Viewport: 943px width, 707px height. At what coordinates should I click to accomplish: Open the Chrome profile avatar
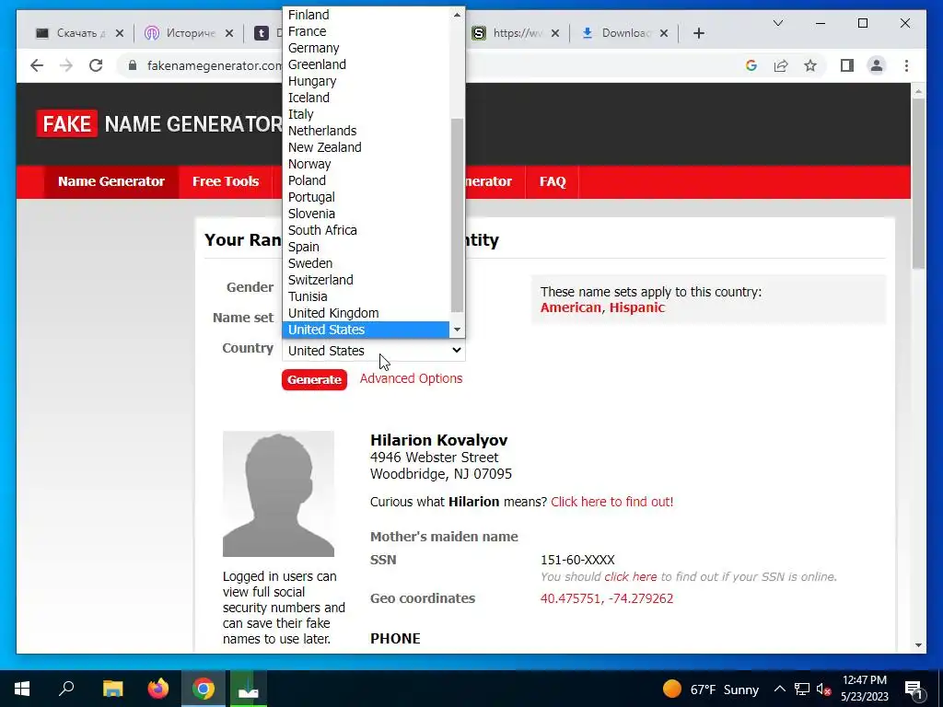(x=877, y=65)
